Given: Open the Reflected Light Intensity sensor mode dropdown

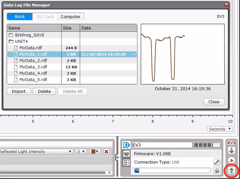Looking at the screenshot, I should pos(36,152).
